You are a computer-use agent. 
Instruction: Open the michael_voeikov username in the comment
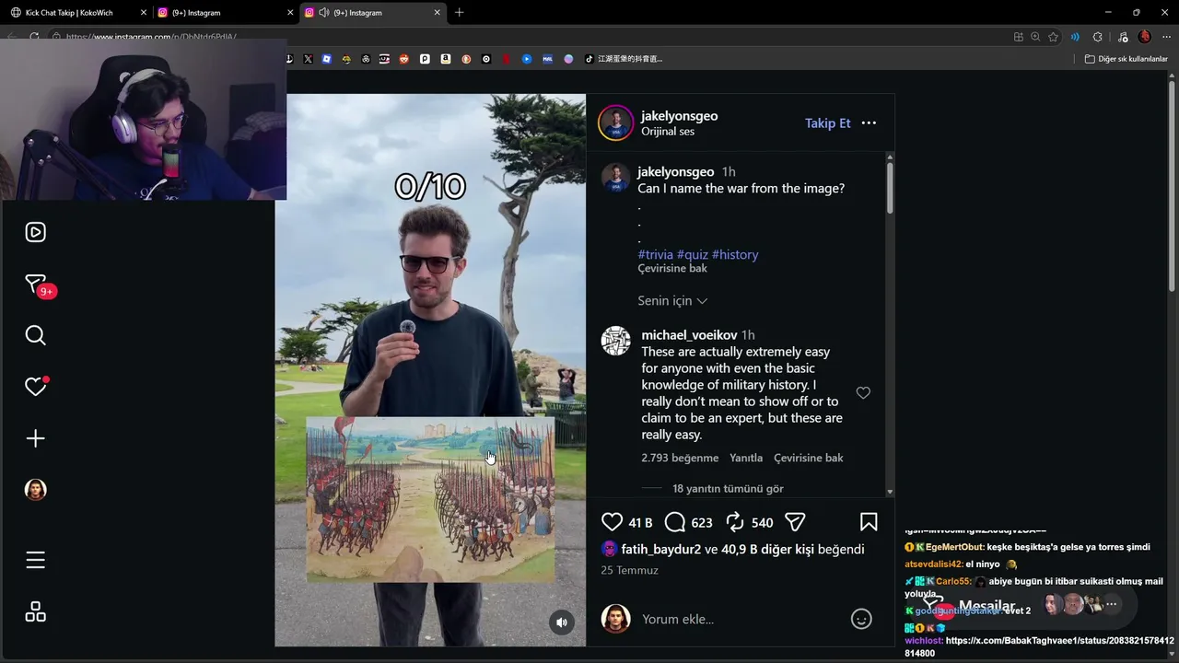tap(689, 335)
